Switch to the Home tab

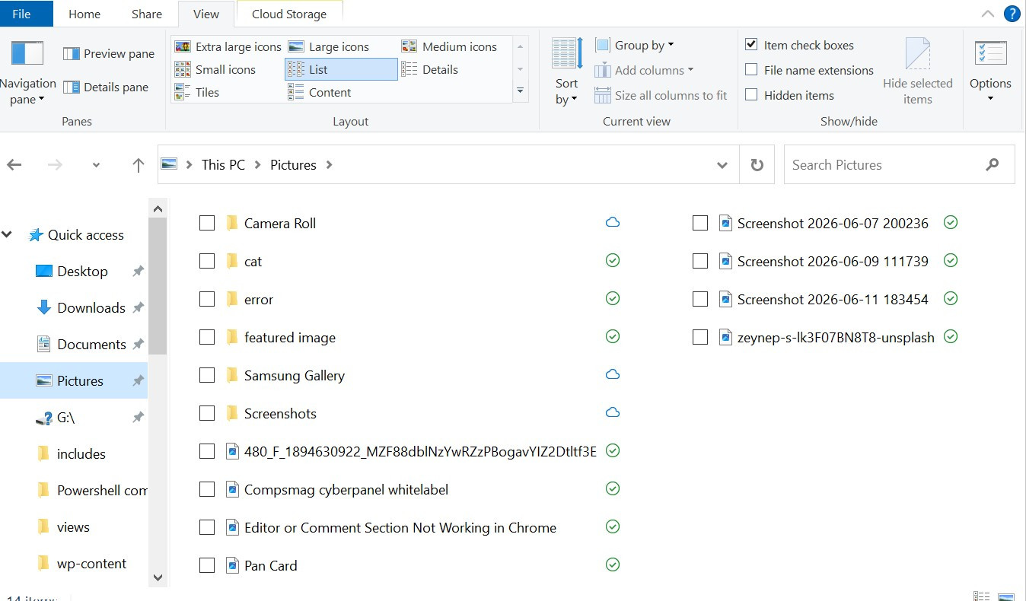click(84, 14)
